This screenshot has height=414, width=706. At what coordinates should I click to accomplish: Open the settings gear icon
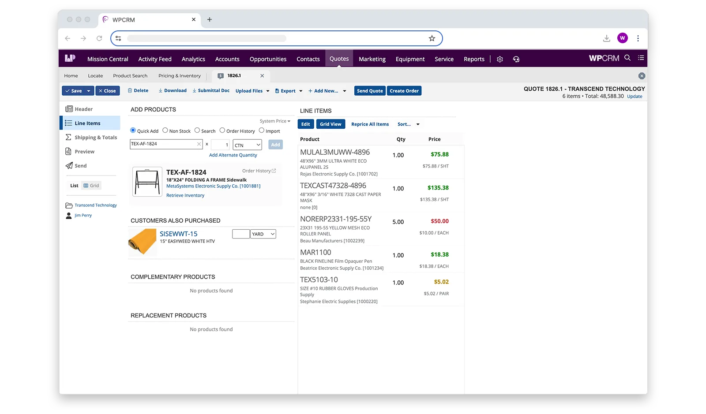pyautogui.click(x=500, y=59)
